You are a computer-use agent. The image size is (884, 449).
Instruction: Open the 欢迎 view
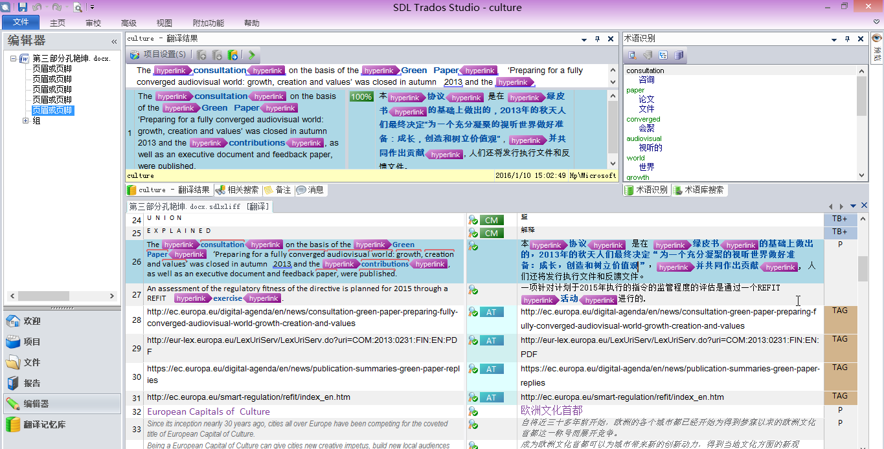coord(62,321)
